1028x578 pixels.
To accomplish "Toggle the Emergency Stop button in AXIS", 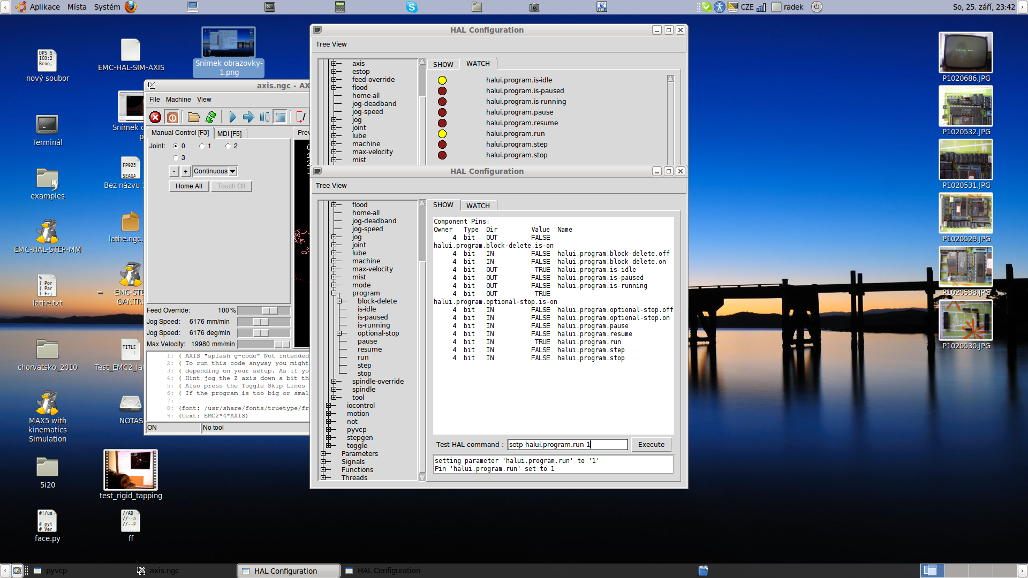I will click(155, 117).
